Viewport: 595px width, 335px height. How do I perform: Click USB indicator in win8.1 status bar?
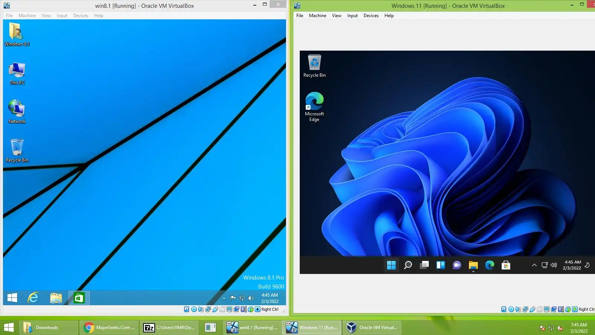coord(215,309)
